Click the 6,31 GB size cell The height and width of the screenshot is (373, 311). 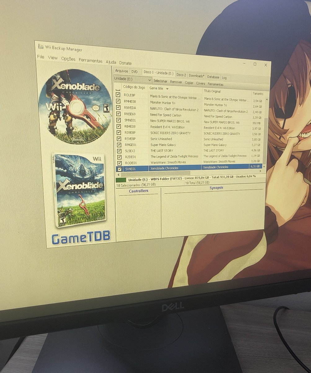click(x=256, y=166)
